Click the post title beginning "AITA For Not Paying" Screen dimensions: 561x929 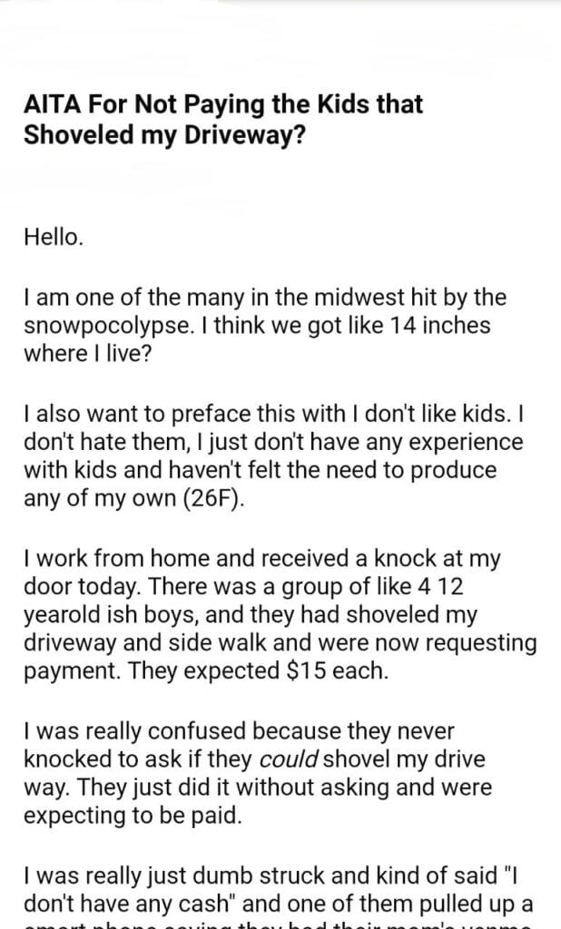pyautogui.click(x=223, y=104)
